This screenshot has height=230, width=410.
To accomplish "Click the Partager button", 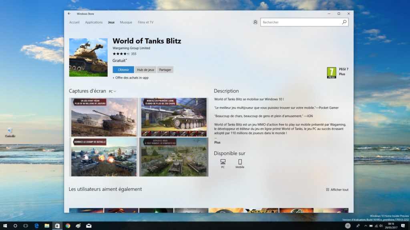I will 165,69.
